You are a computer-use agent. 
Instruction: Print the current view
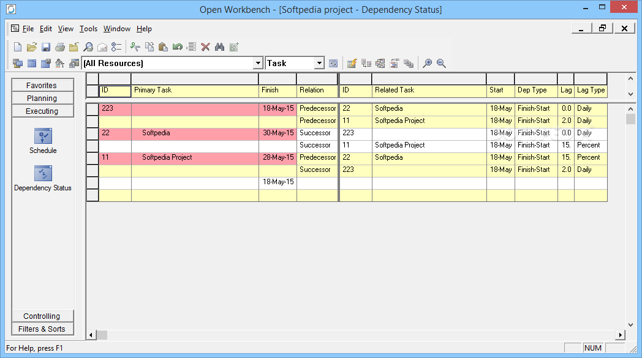(60, 47)
